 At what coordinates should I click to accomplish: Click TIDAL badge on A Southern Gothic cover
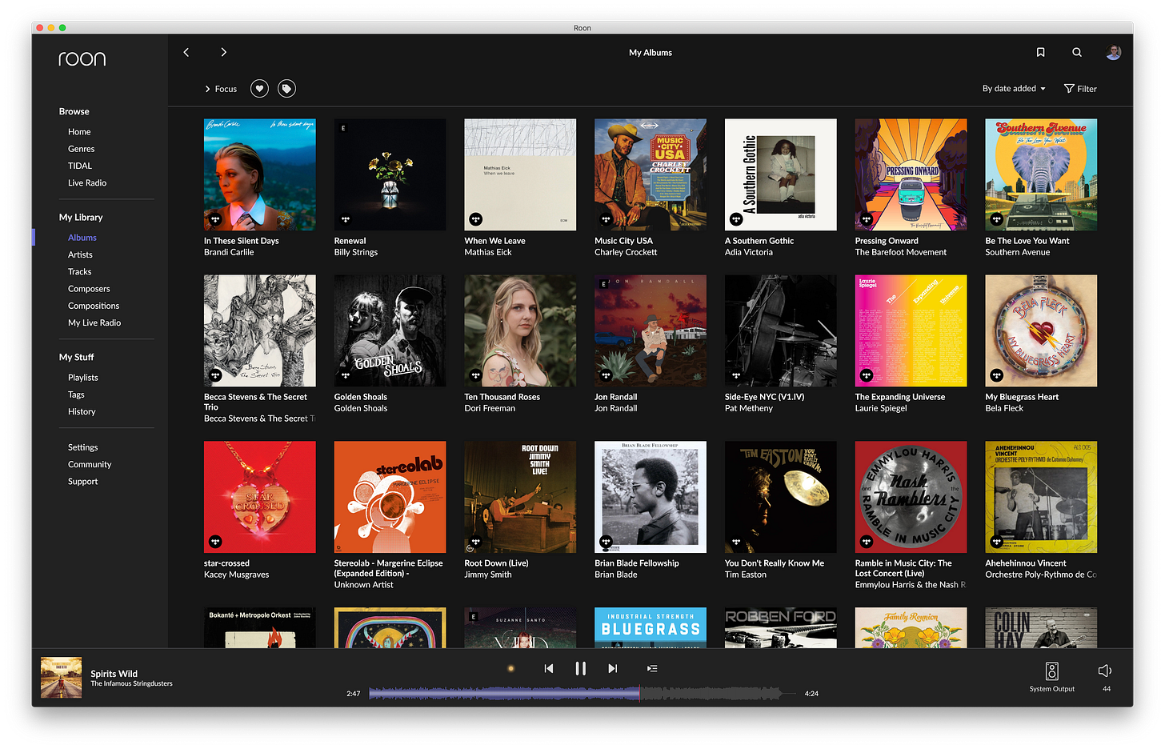(x=736, y=219)
